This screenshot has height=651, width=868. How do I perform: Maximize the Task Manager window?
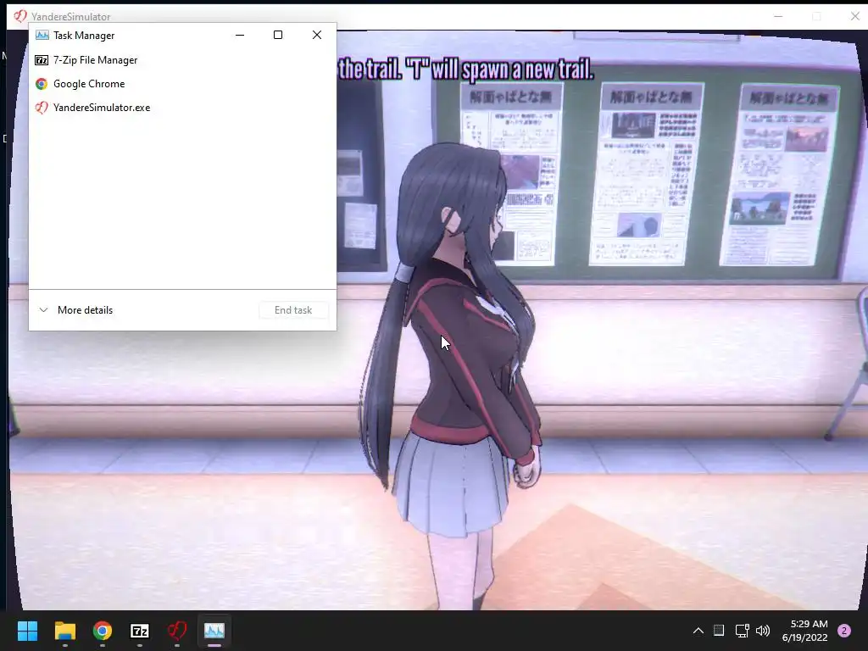coord(278,35)
